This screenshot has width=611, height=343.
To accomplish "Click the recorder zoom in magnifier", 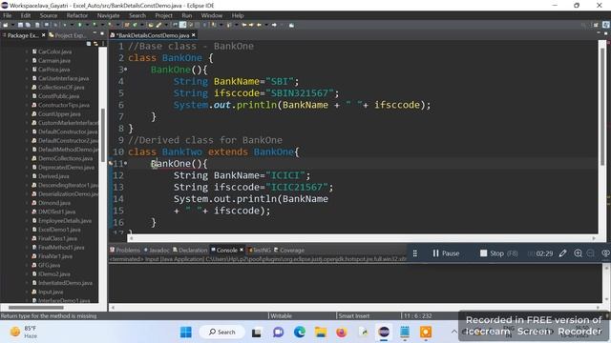I will [x=578, y=253].
